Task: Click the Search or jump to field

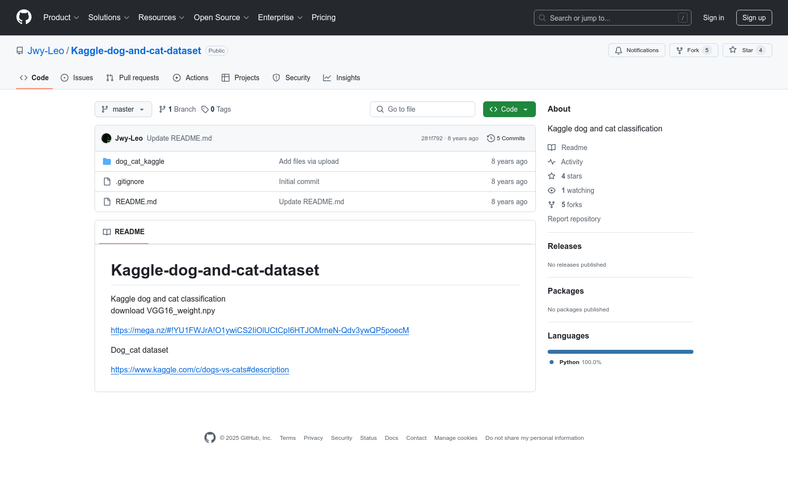Action: [613, 18]
